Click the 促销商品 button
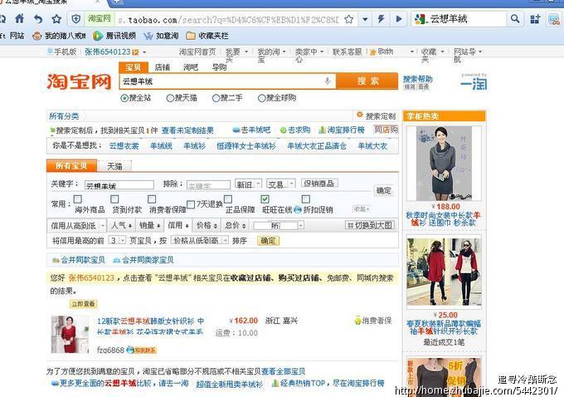 tap(319, 183)
